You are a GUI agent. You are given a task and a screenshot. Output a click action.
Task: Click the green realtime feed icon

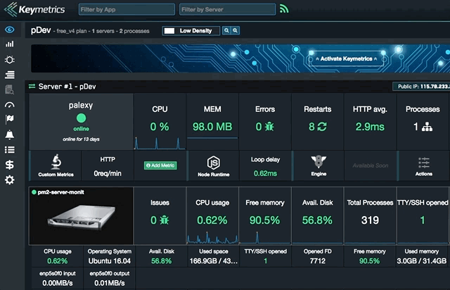click(284, 9)
